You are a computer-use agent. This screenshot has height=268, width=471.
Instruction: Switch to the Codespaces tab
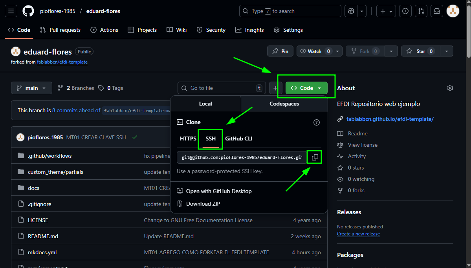pos(284,104)
